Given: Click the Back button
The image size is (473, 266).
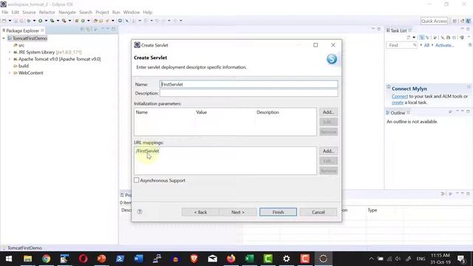Looking at the screenshot, I should click(x=200, y=212).
